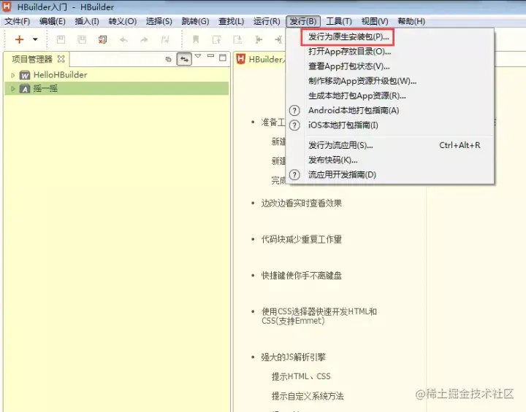
Task: Click the back navigation arrow-to-bar icon
Action: [x=259, y=40]
